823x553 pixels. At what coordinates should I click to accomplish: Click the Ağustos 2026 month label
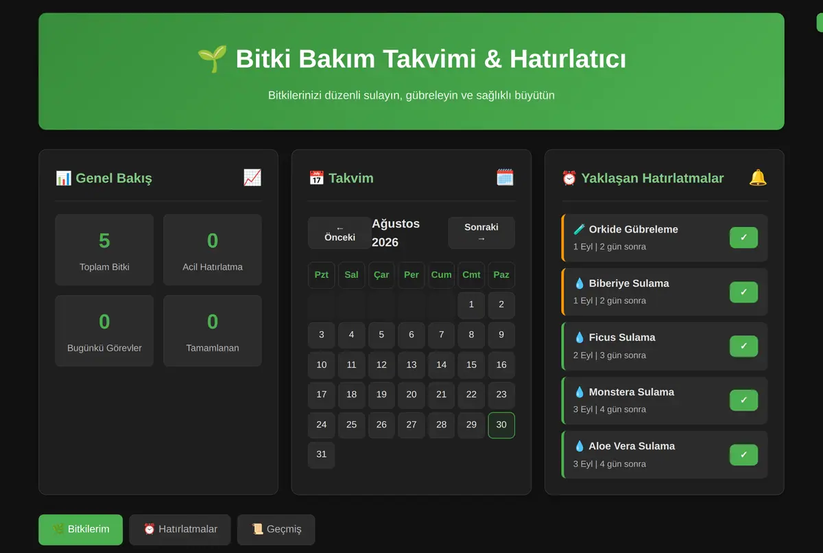click(x=396, y=233)
